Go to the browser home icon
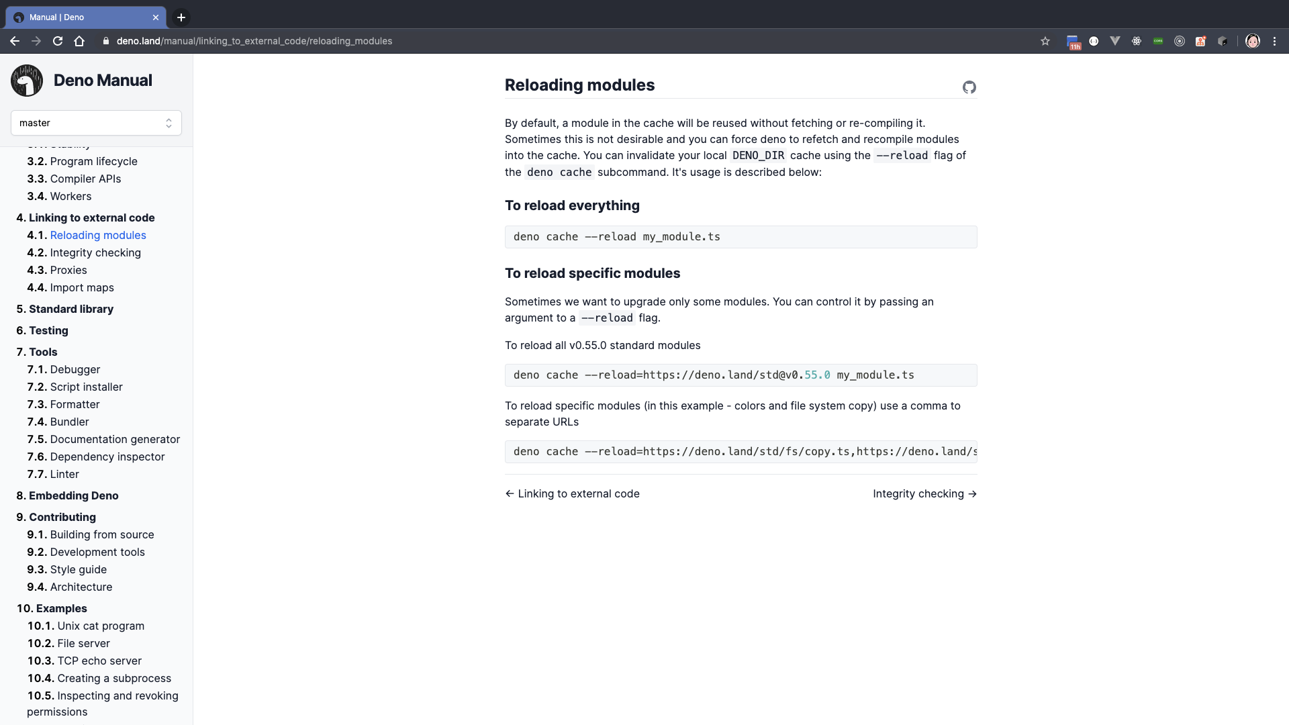 [x=79, y=41]
